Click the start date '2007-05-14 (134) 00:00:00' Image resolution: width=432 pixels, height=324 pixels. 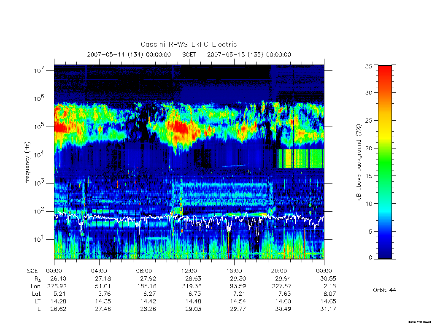[x=129, y=54]
